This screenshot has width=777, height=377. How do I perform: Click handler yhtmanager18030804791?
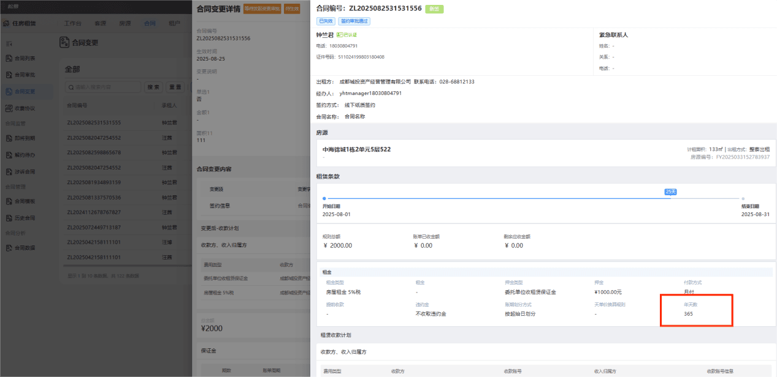(370, 93)
